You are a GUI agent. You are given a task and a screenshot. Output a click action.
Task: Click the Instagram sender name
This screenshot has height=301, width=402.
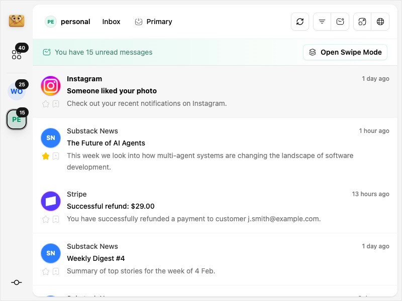[x=84, y=79]
